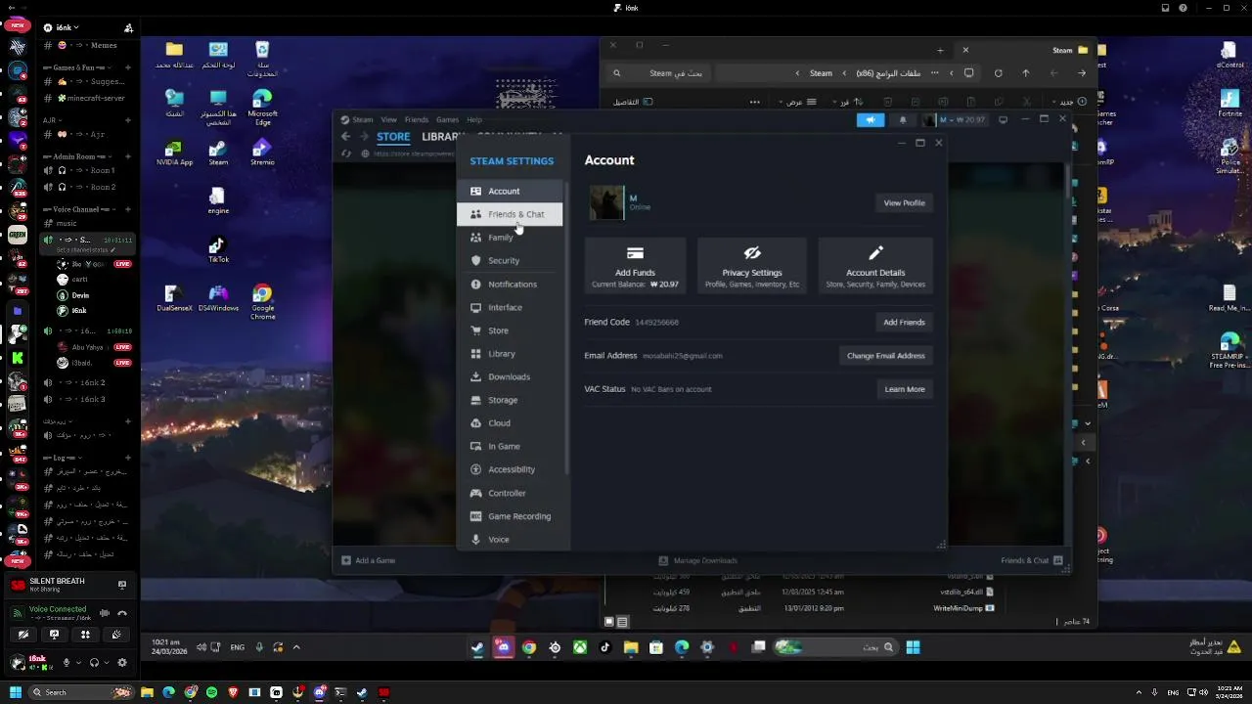The image size is (1252, 704).
Task: Disconnect from Discord voice channel
Action: pyautogui.click(x=122, y=613)
